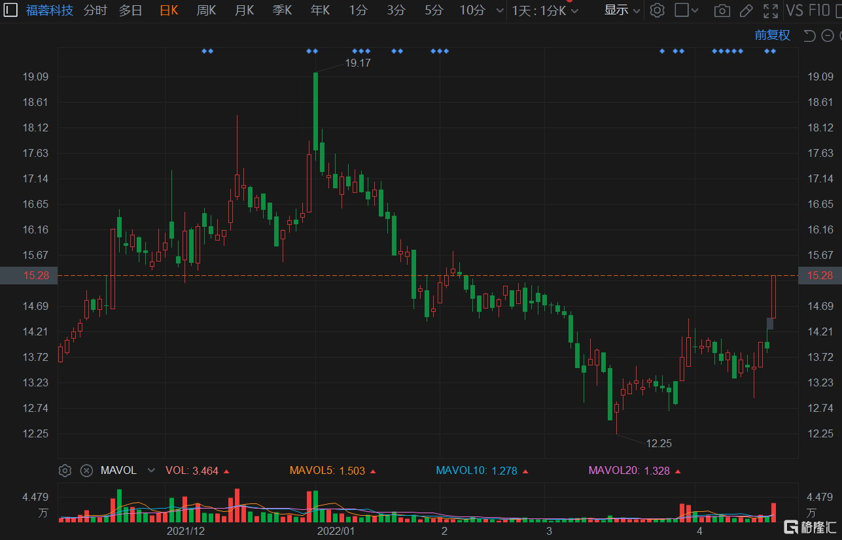Select the 季K quarterly candlestick tab
Screen dimensions: 842x540
pos(282,10)
